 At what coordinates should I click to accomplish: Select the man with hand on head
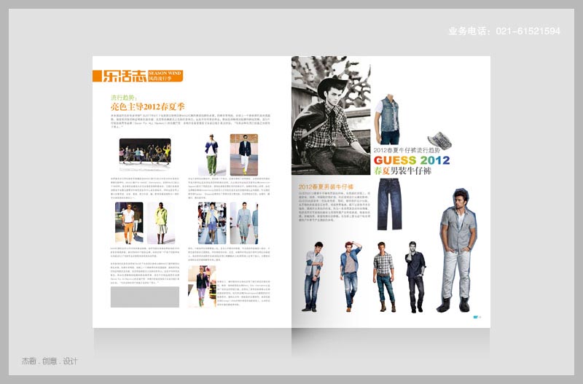[x=350, y=276]
